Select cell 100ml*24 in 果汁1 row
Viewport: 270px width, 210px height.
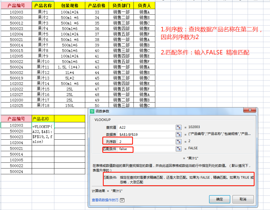(70, 12)
